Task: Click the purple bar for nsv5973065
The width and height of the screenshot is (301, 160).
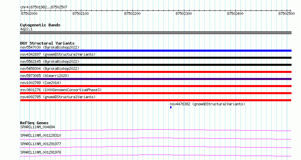Action: pyautogui.click(x=156, y=79)
